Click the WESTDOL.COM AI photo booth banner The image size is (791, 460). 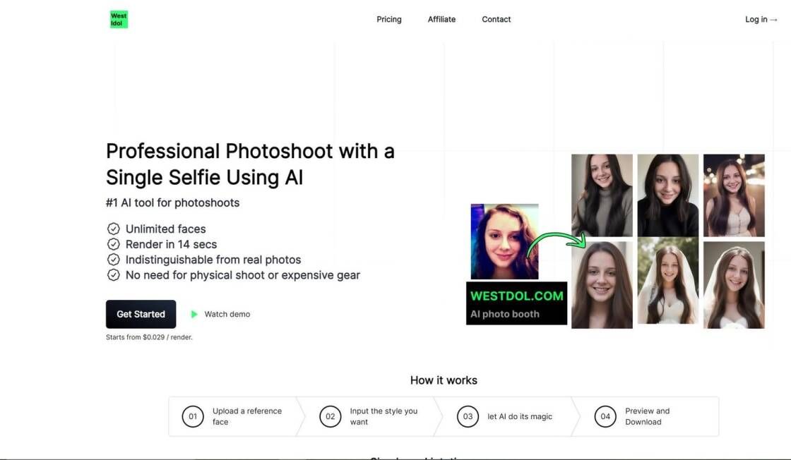pyautogui.click(x=516, y=303)
